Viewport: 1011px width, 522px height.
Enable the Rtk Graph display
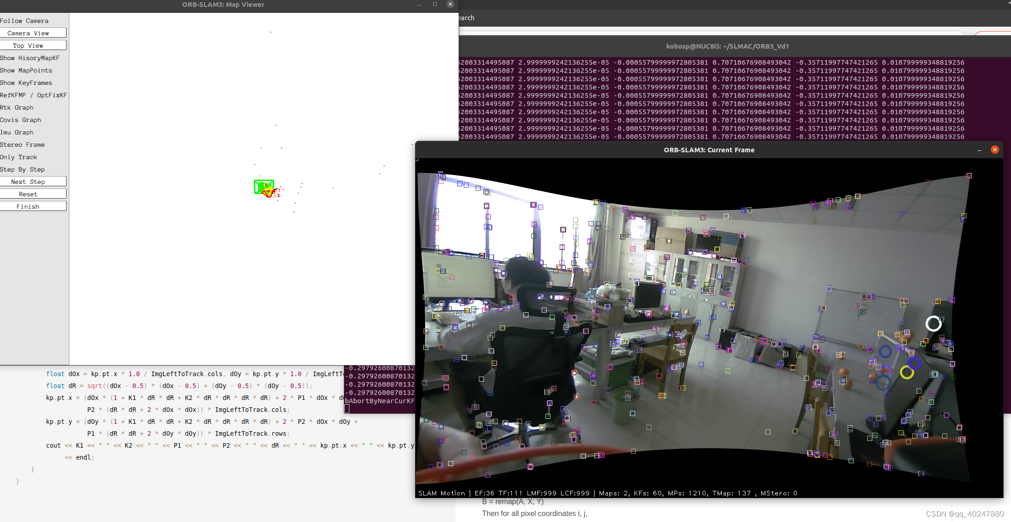[x=17, y=107]
